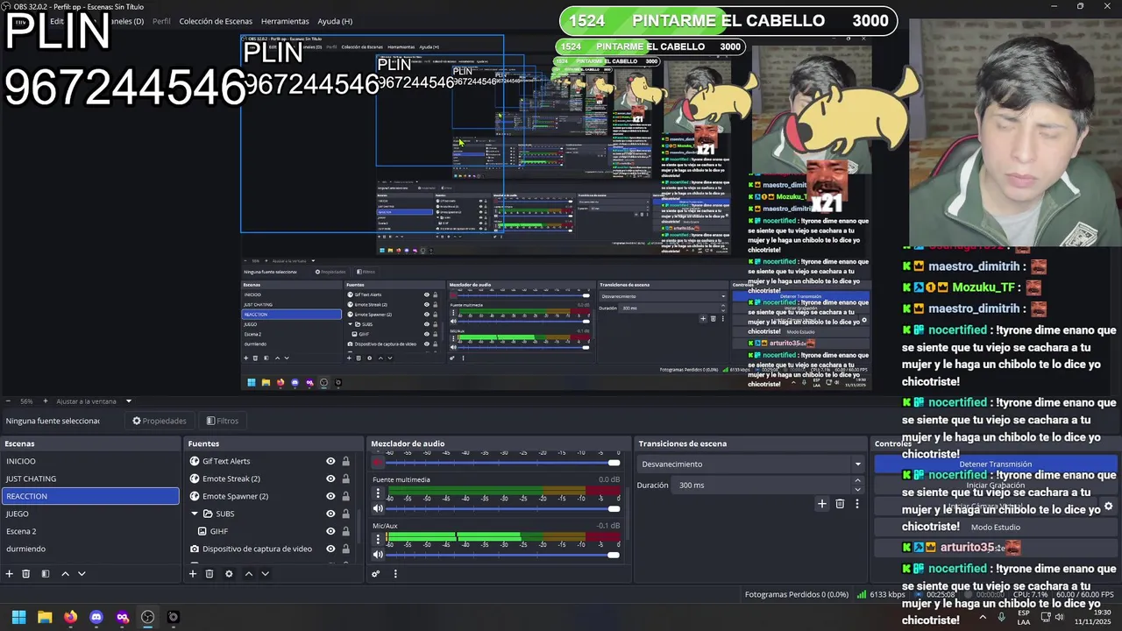Open File Explorer from the taskbar
Screen dimensions: 1122x631
click(x=45, y=617)
